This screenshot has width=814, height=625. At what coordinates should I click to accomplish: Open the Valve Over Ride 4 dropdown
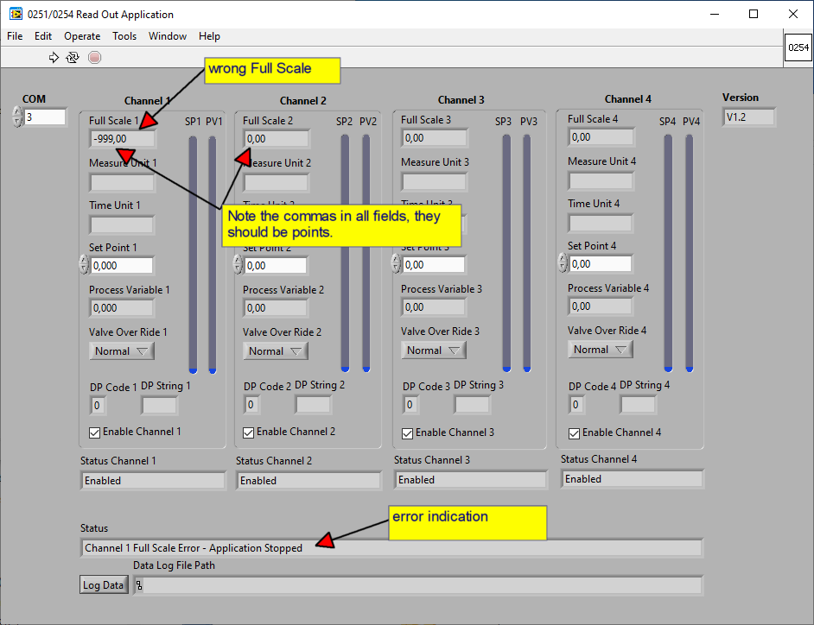point(601,350)
